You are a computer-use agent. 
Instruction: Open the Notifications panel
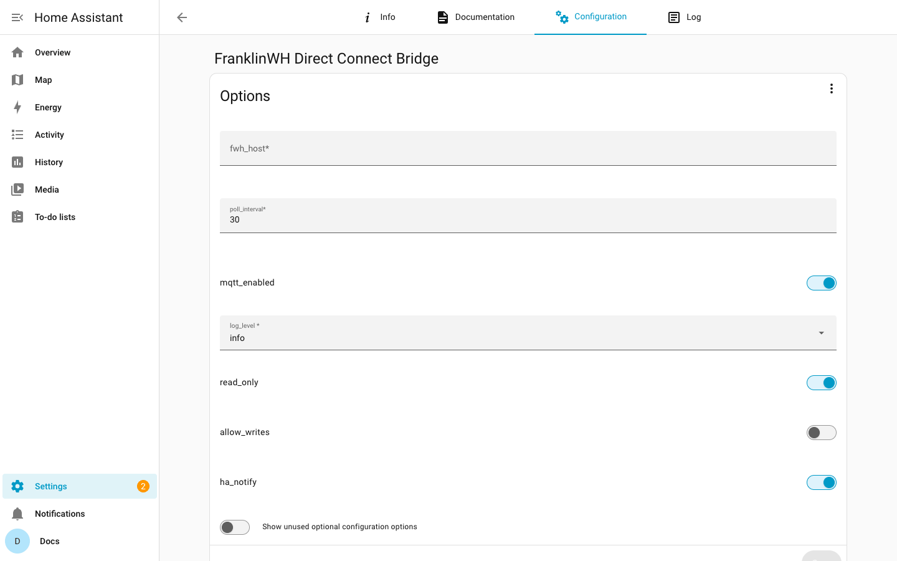point(80,514)
